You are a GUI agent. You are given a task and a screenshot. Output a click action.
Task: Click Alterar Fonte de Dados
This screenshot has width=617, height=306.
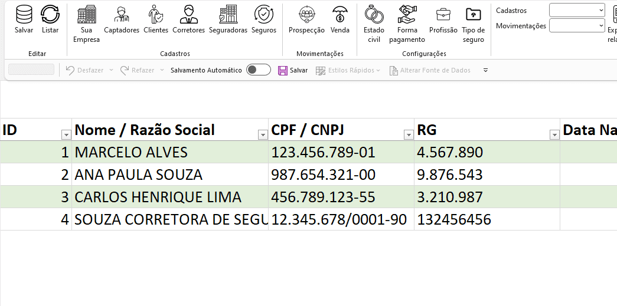[430, 70]
